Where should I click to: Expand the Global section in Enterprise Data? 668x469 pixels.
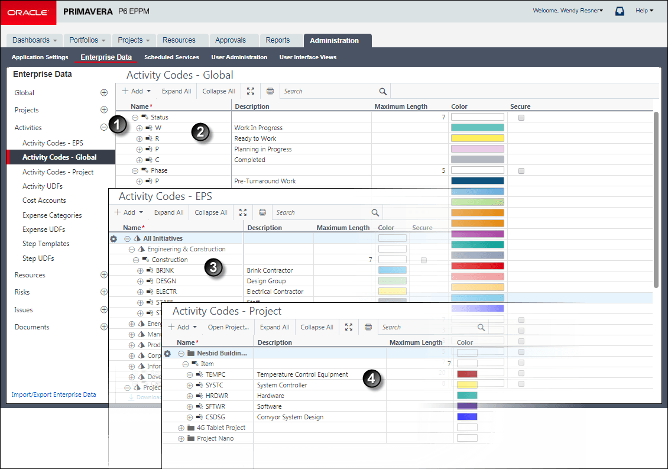[104, 92]
